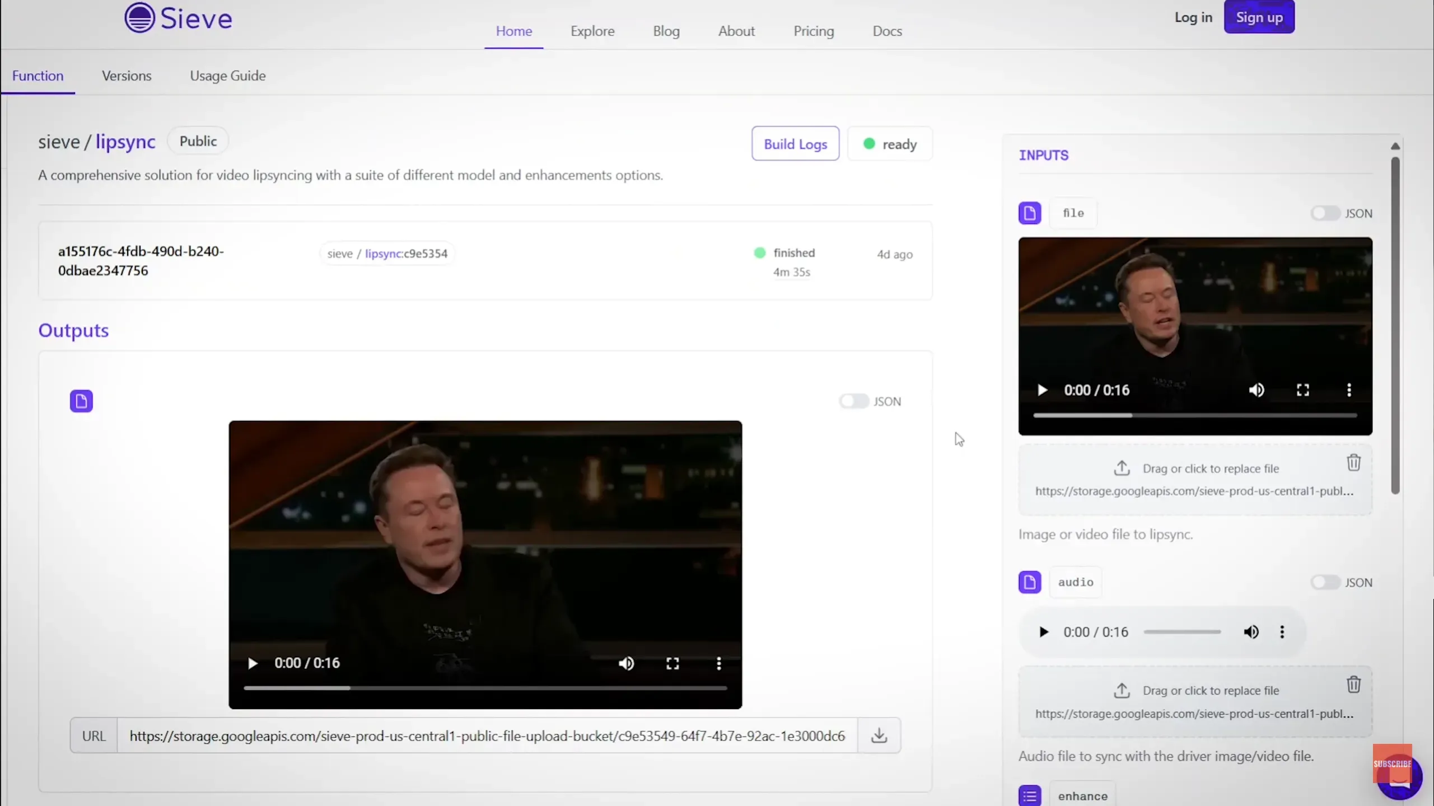The height and width of the screenshot is (806, 1434).
Task: Click the Sign up button
Action: (1259, 17)
